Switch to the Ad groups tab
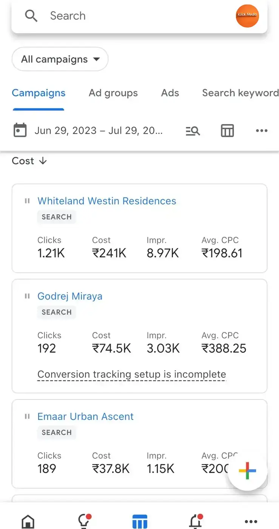This screenshot has height=529, width=279. click(113, 93)
